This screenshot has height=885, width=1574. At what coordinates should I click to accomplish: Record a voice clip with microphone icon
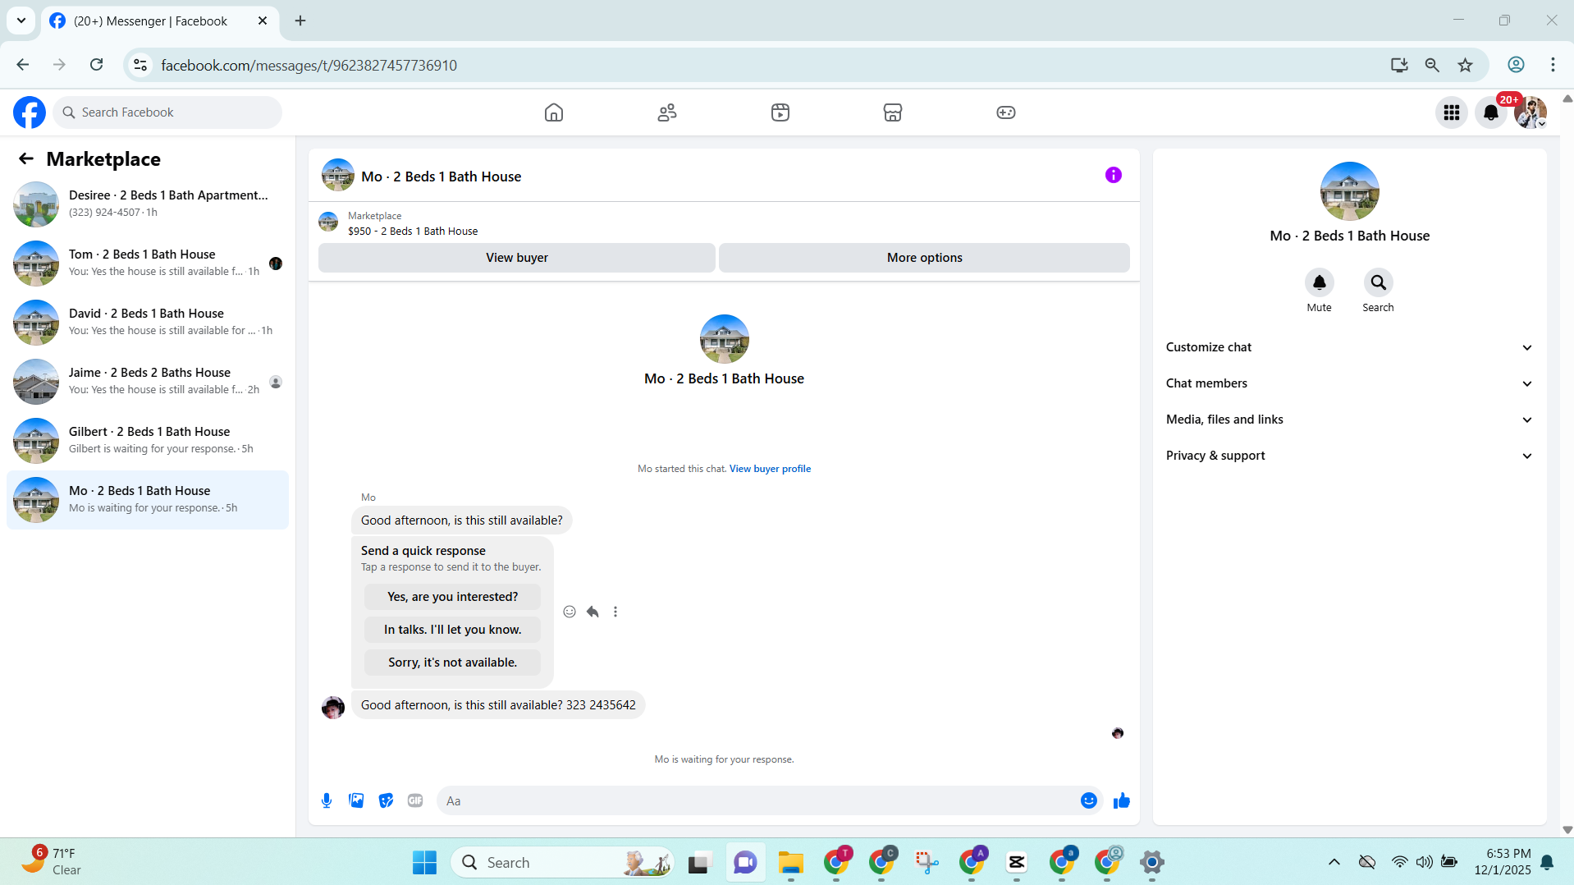pyautogui.click(x=327, y=800)
